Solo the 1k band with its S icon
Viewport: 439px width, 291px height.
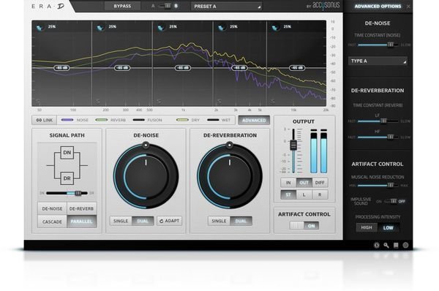click(x=159, y=102)
